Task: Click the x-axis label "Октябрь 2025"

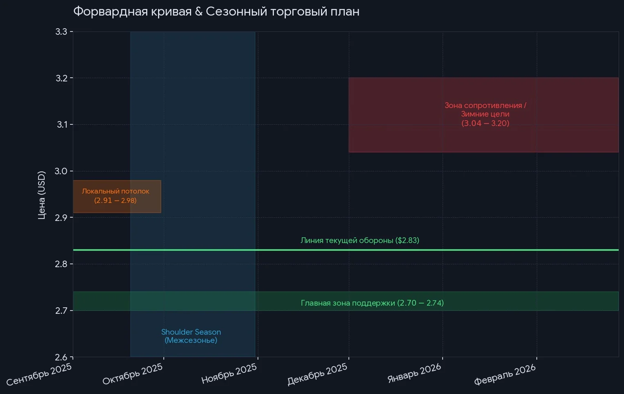Action: tap(133, 374)
